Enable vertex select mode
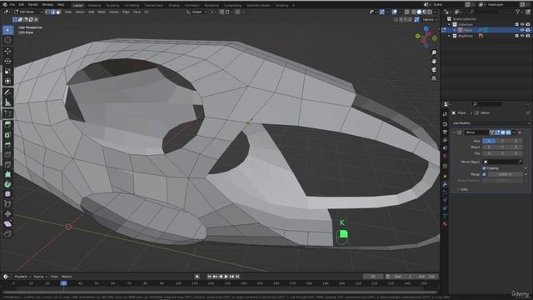 (47, 12)
